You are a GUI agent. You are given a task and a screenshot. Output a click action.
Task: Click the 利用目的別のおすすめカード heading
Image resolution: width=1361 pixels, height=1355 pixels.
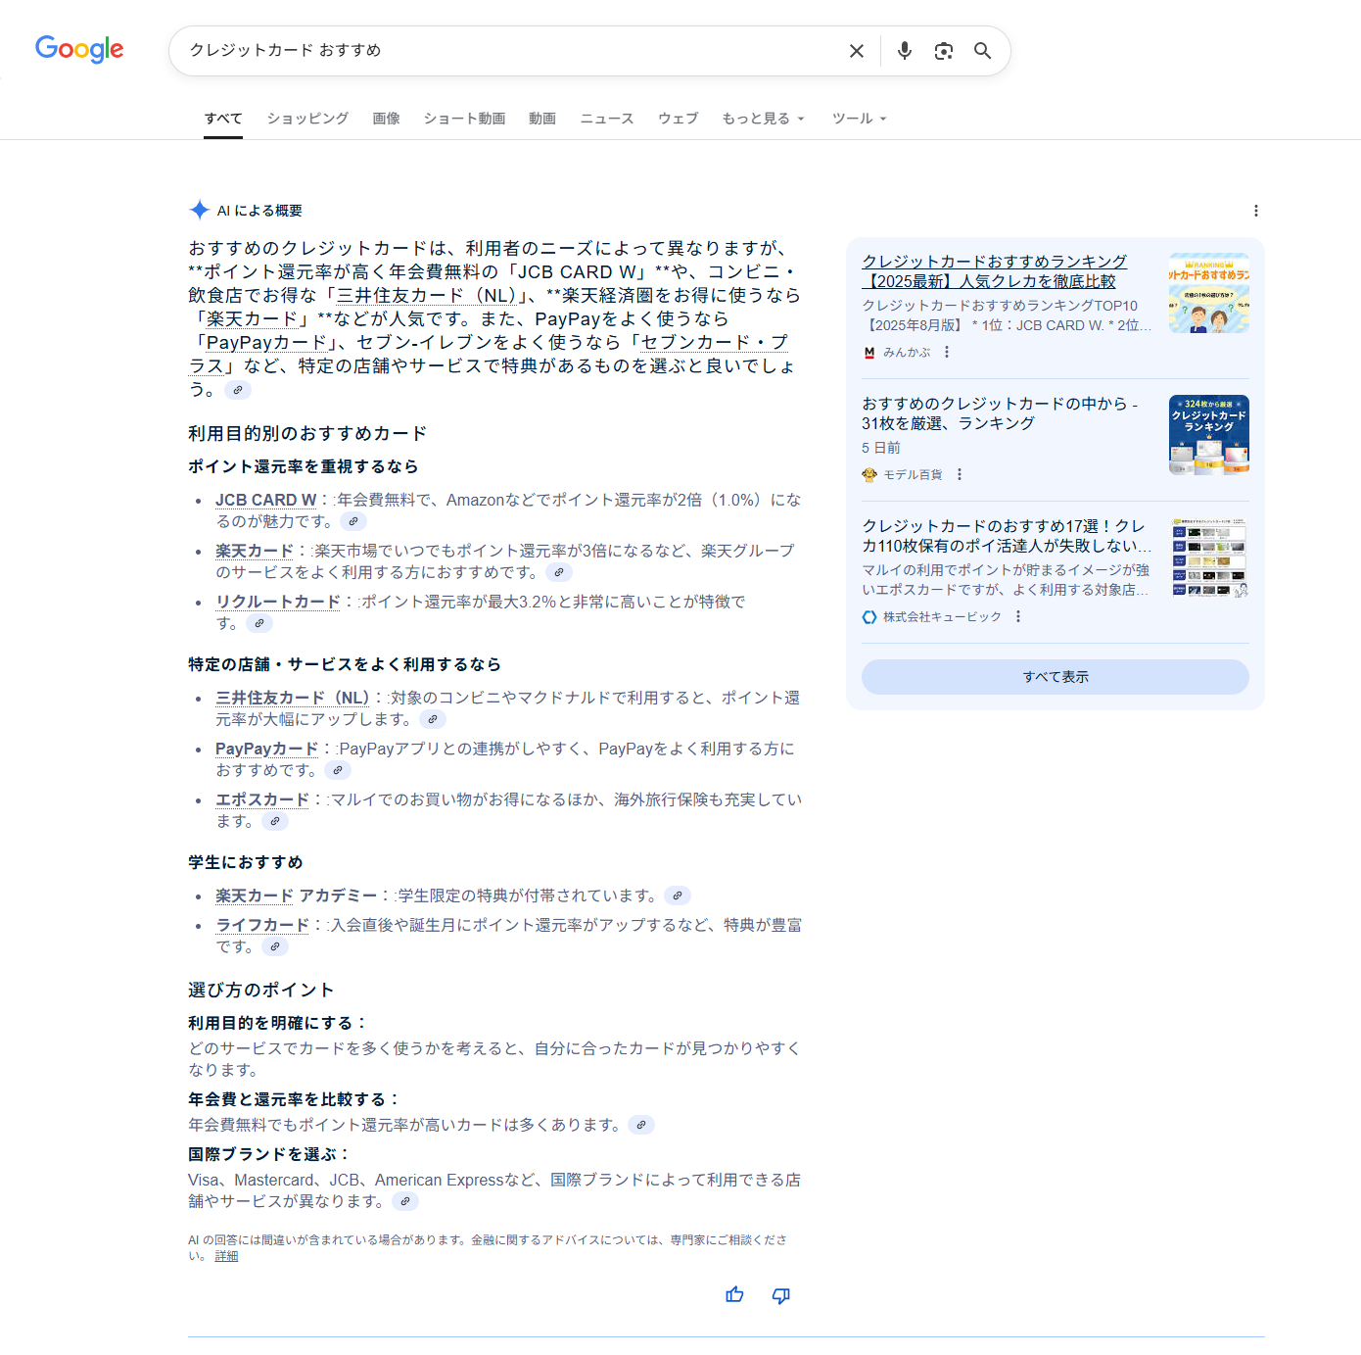click(x=307, y=433)
